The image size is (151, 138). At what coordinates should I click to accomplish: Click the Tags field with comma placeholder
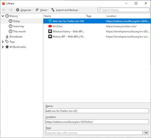pyautogui.click(x=94, y=133)
